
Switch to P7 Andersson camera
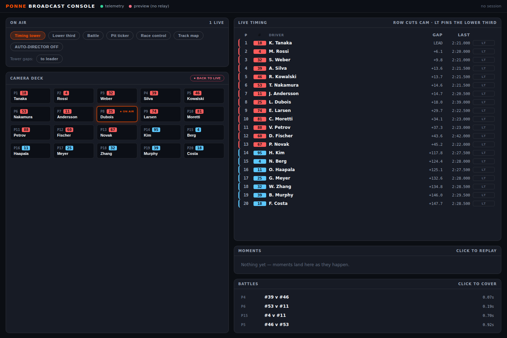(x=74, y=114)
